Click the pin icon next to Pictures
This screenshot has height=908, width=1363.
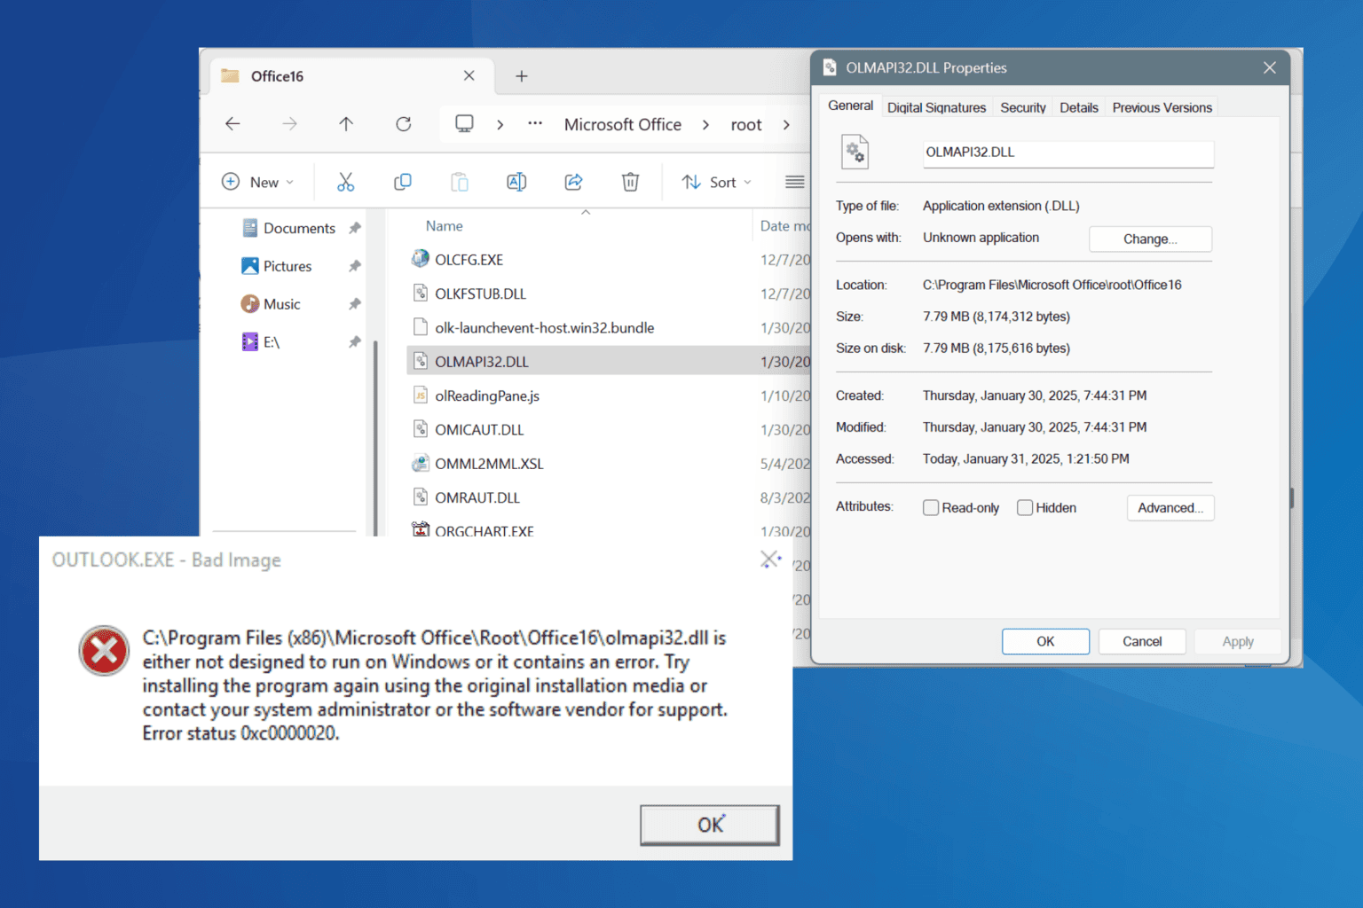(x=355, y=266)
